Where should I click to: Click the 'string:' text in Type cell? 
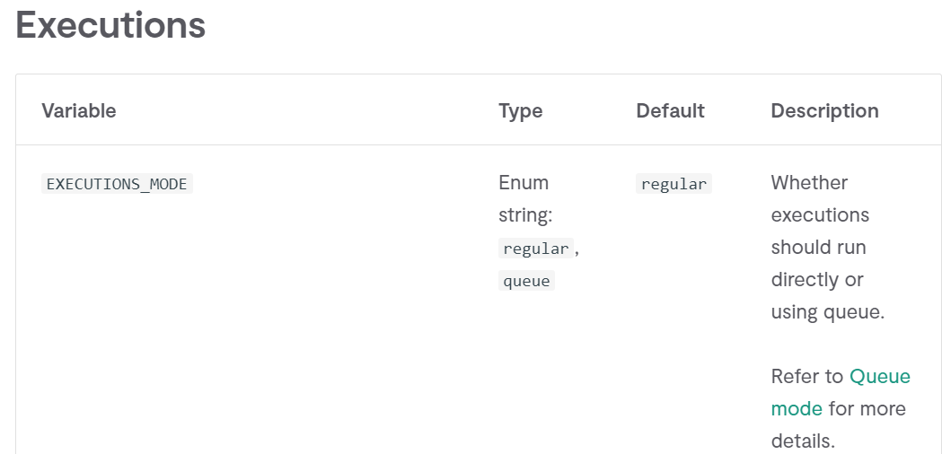(x=525, y=215)
